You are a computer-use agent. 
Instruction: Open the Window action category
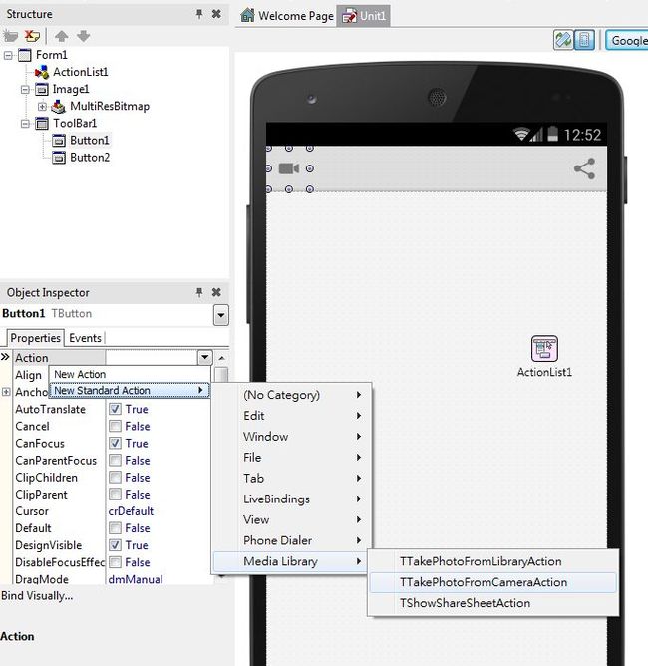[x=291, y=437]
